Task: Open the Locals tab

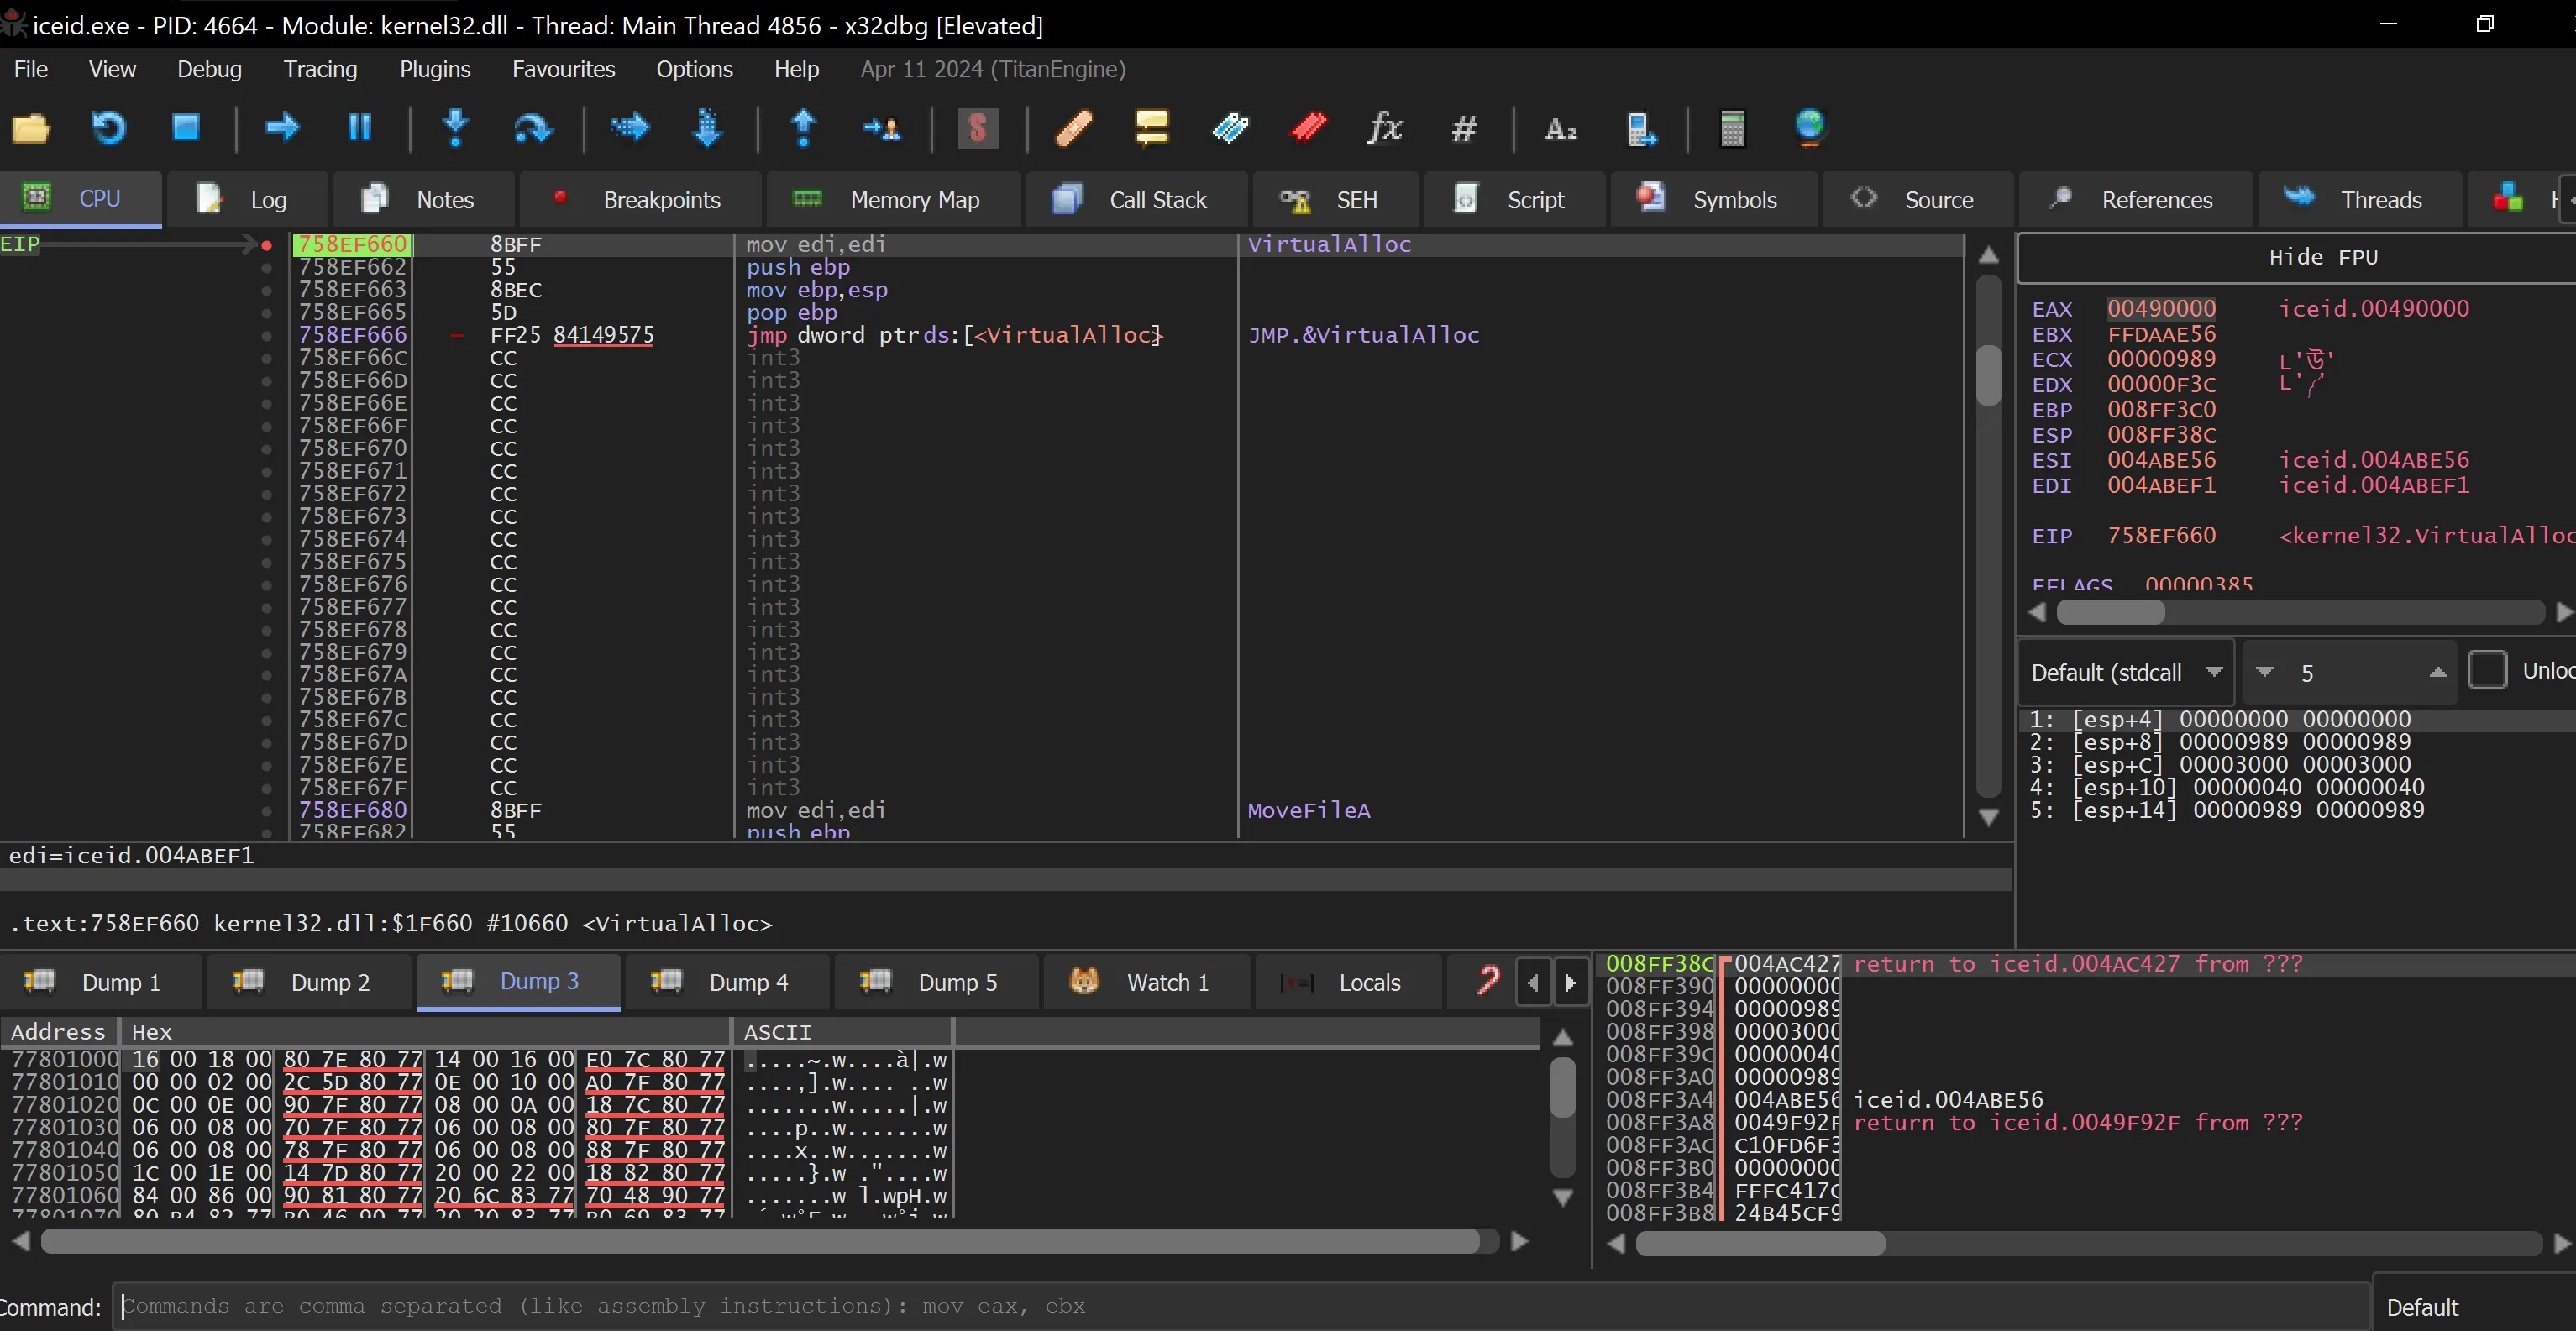Action: 1348,982
